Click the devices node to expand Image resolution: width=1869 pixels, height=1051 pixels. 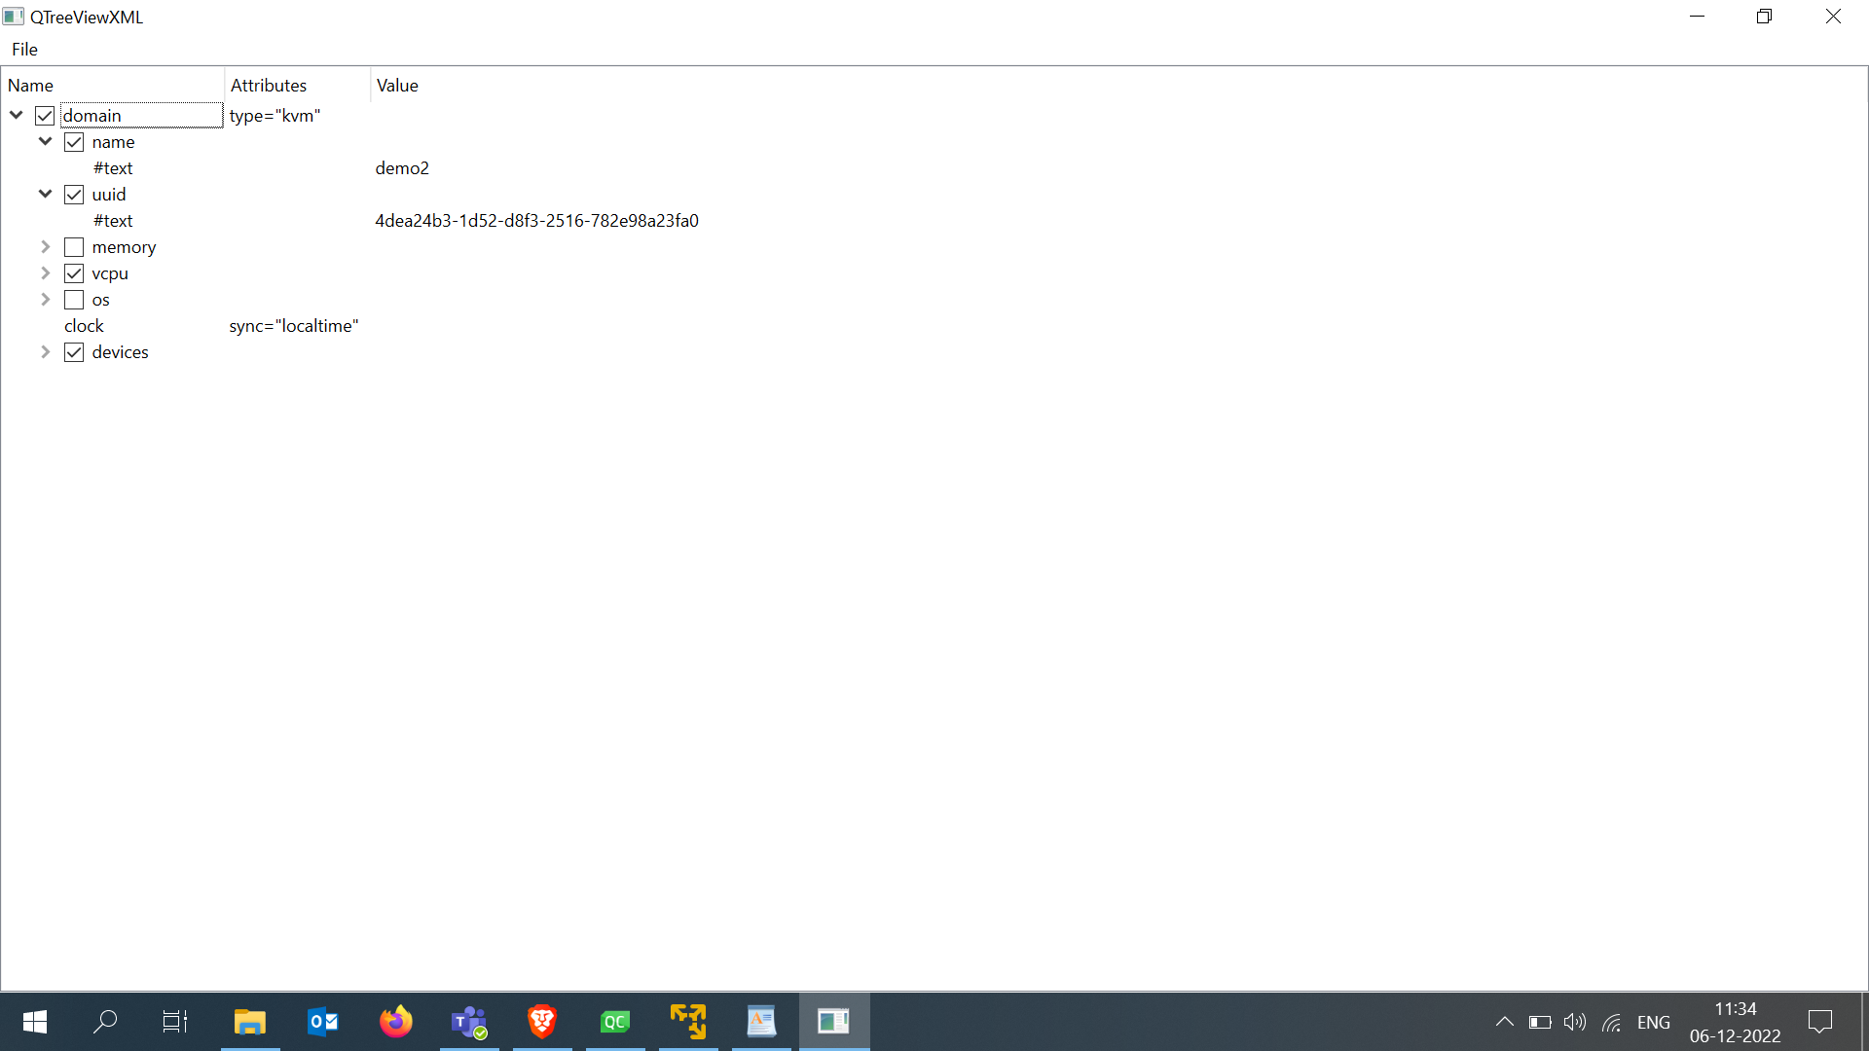[46, 351]
